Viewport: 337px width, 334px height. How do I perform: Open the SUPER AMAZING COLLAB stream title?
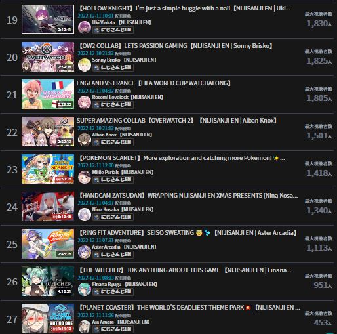176,121
